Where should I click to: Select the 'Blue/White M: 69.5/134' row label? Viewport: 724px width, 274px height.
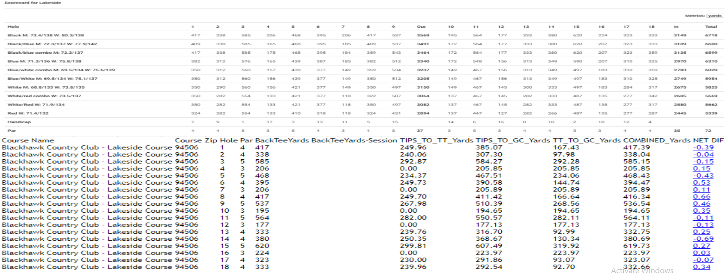point(52,79)
